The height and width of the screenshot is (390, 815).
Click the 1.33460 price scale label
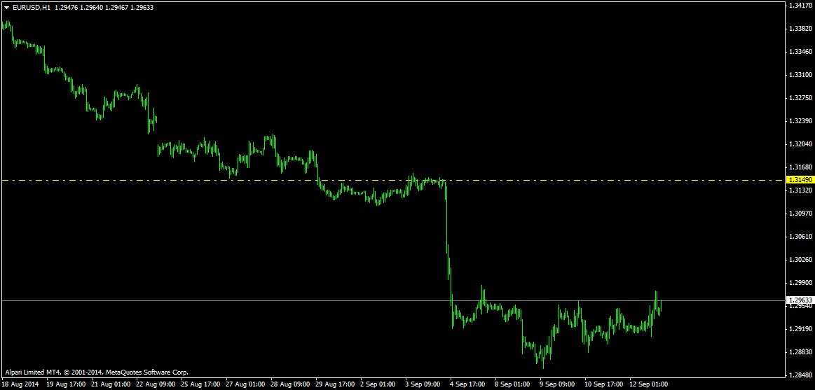(800, 52)
